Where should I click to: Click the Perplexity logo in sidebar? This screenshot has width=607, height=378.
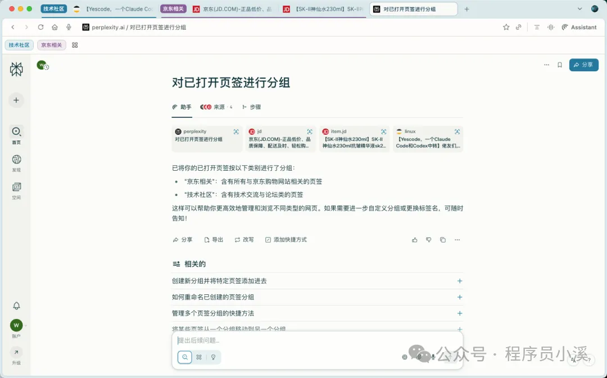tap(16, 69)
